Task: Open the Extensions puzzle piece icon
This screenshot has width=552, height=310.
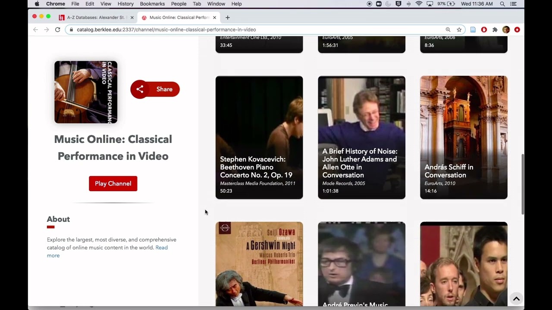Action: (x=495, y=30)
